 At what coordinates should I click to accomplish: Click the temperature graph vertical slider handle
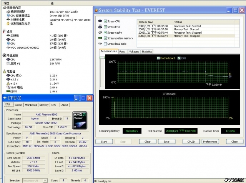point(102,58)
